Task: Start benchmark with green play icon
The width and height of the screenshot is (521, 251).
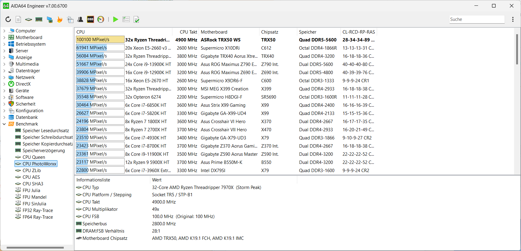Action: (116, 19)
